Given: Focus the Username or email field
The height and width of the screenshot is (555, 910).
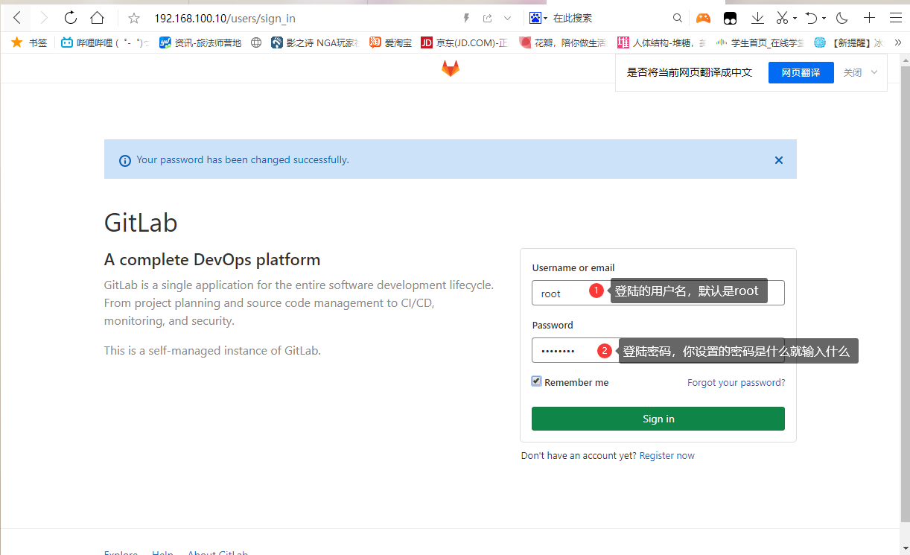Looking at the screenshot, I should [658, 293].
